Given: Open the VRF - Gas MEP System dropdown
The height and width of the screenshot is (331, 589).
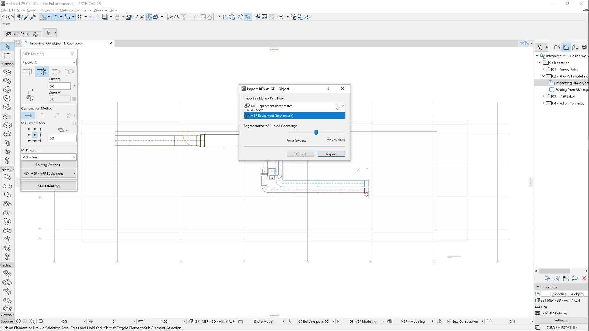Looking at the screenshot, I should tap(49, 157).
